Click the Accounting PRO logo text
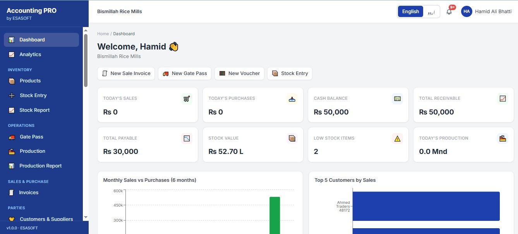Image resolution: width=518 pixels, height=234 pixels. 31,11
